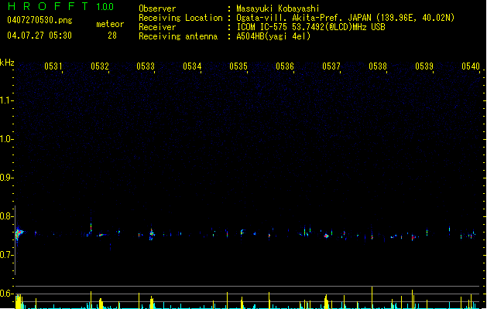This screenshot has height=309, width=487.
Task: Select the filename 0407270530.png
Action: pyautogui.click(x=39, y=20)
